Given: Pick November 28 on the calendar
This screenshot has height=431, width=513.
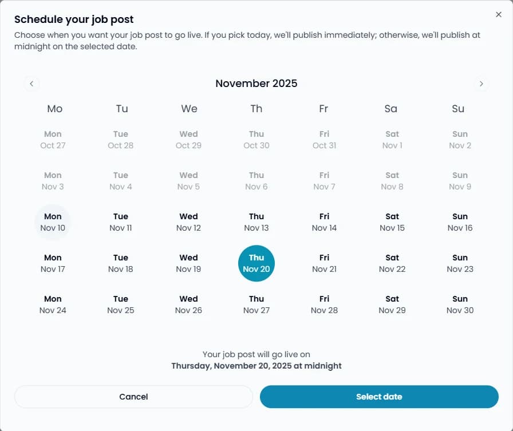Looking at the screenshot, I should pyautogui.click(x=323, y=305).
